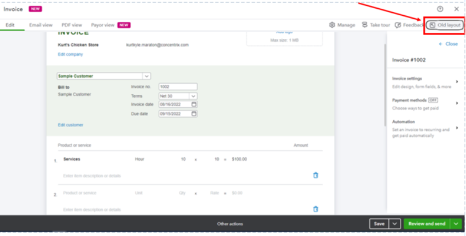Close the invoice window with X
This screenshot has width=466, height=236.
[456, 9]
